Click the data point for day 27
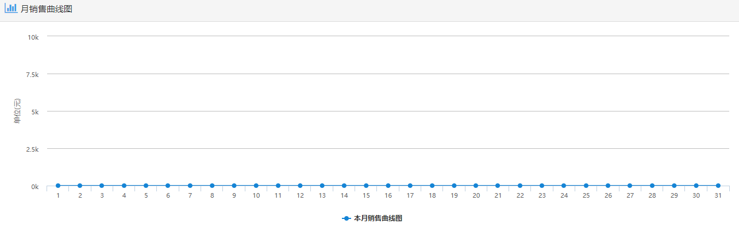The height and width of the screenshot is (227, 739). tap(630, 186)
